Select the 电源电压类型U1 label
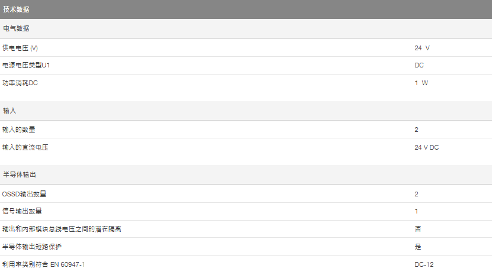492x278 pixels. (x=25, y=65)
